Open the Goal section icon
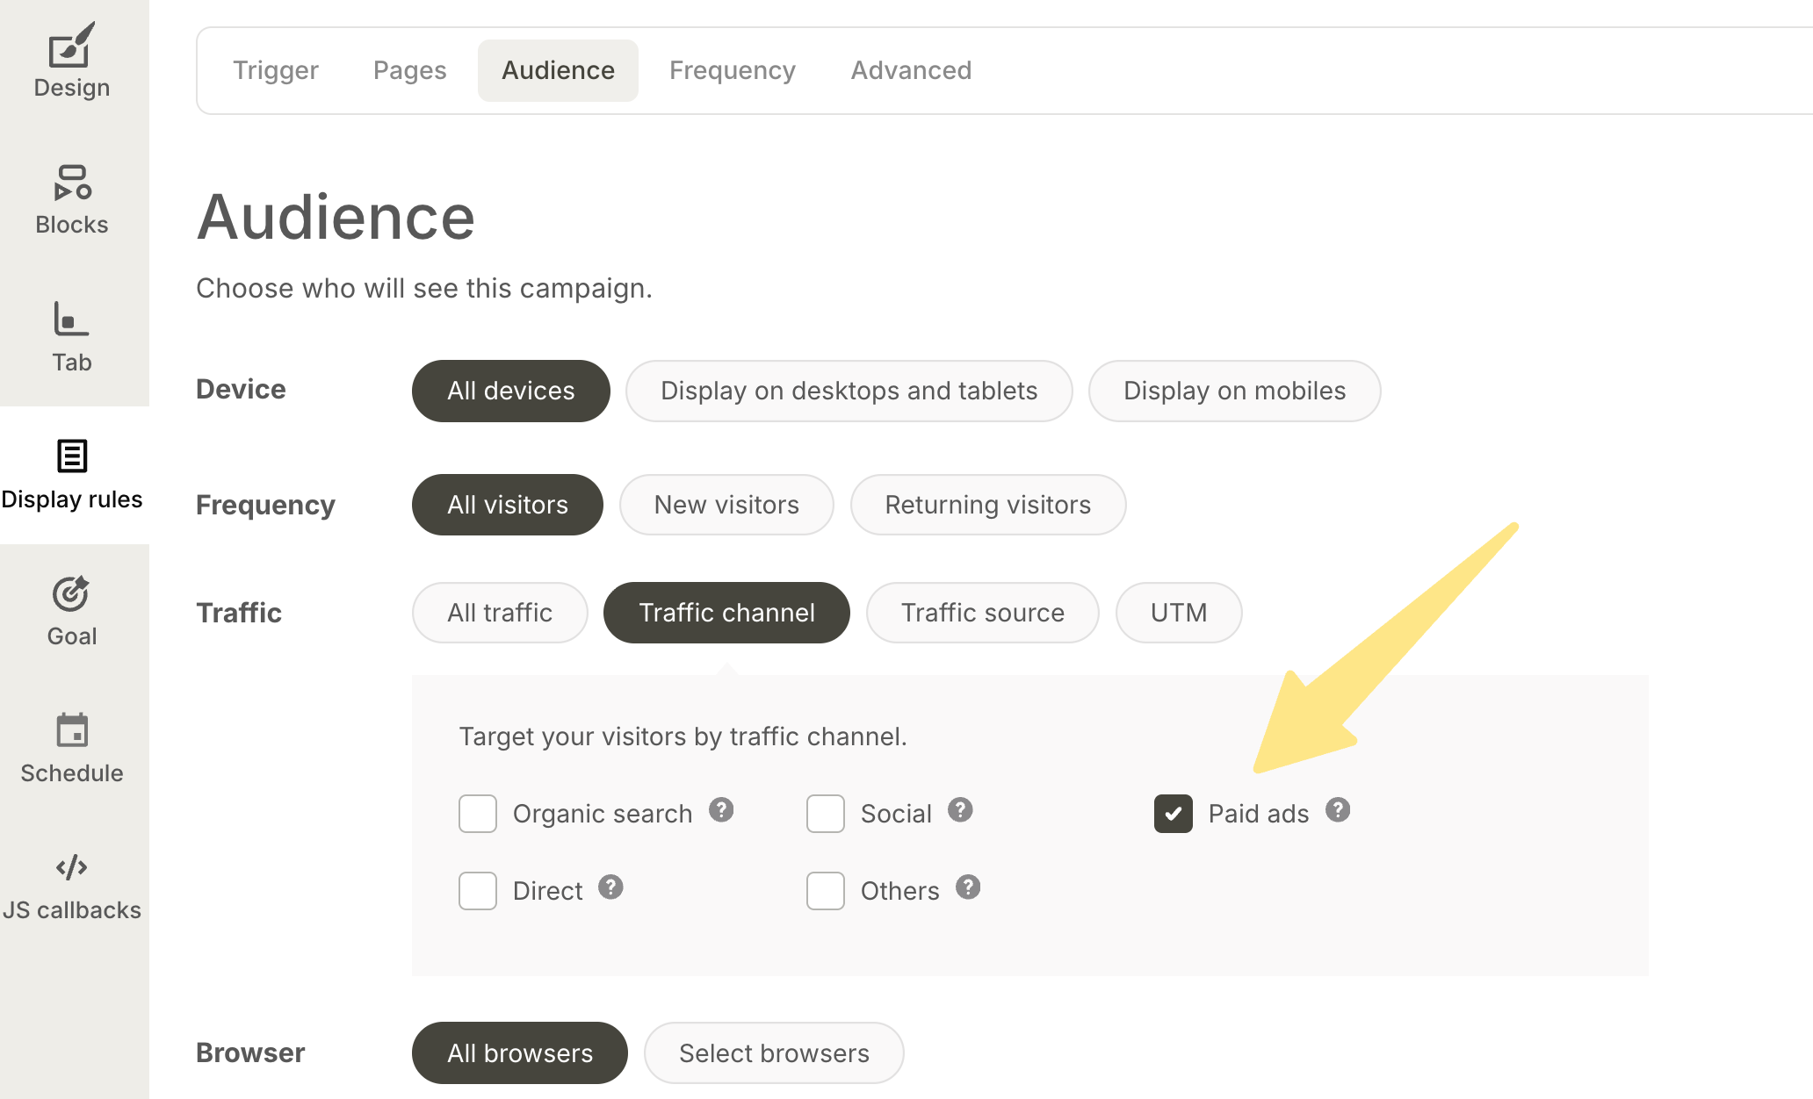Screen dimensions: 1813x1099 71,593
